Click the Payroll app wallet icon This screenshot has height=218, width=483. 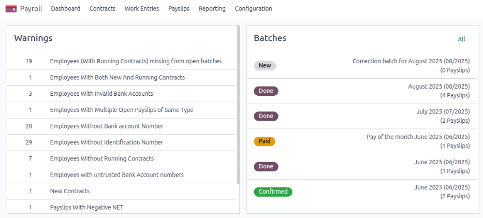[x=11, y=9]
